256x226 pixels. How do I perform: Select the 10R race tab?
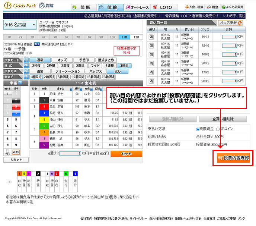point(113,37)
